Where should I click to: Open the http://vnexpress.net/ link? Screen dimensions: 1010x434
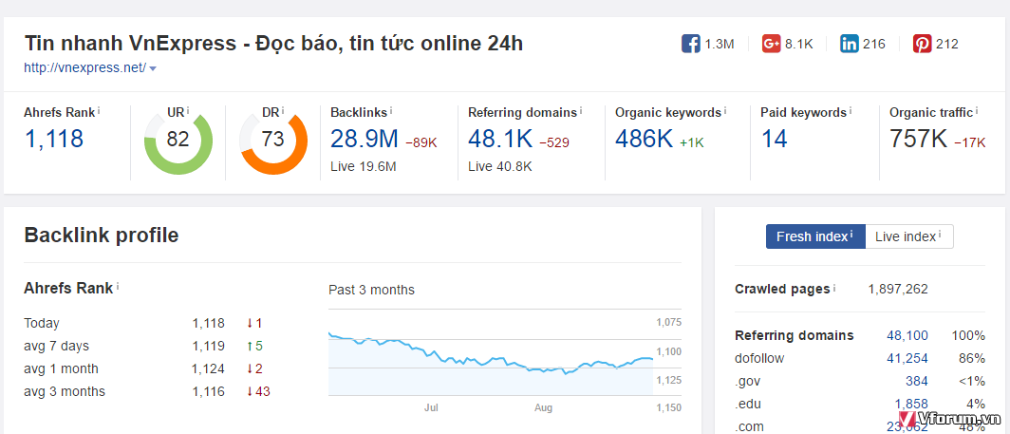[85, 67]
